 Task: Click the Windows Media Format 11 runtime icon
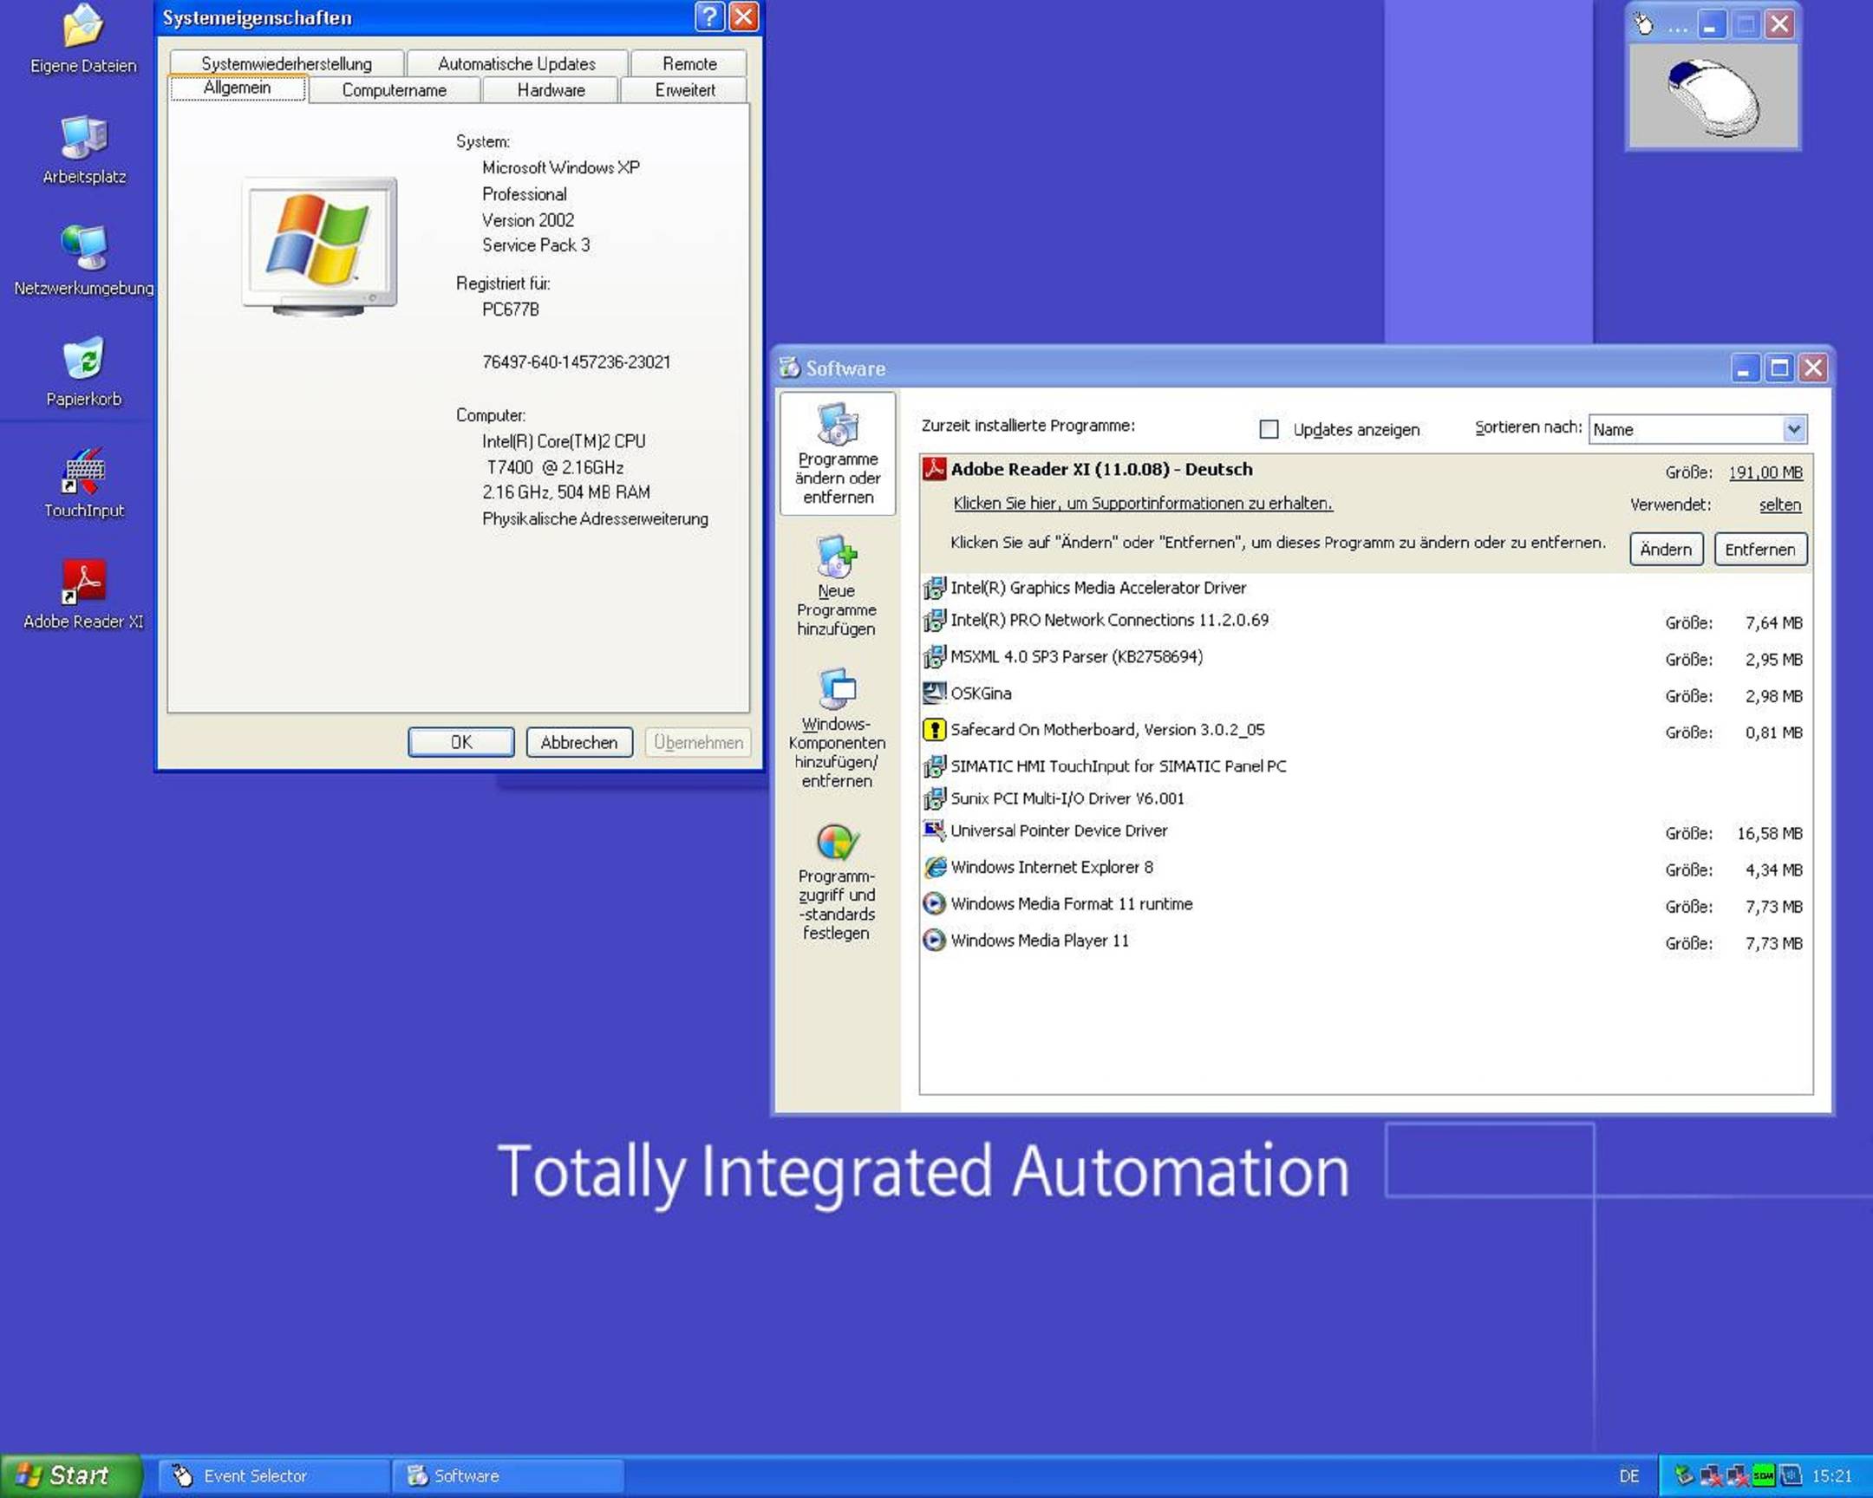[934, 903]
